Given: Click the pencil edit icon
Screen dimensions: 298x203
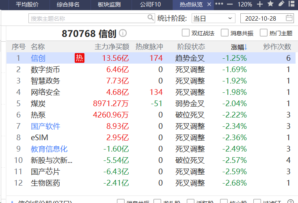Looking at the screenshot, I should pos(281,4).
